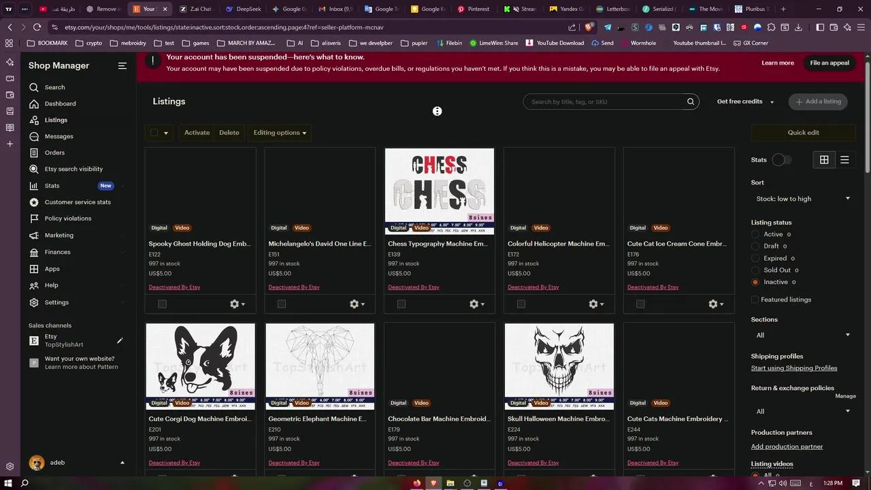Click the magnifier icon in listings search
Image resolution: width=871 pixels, height=490 pixels.
(x=691, y=101)
